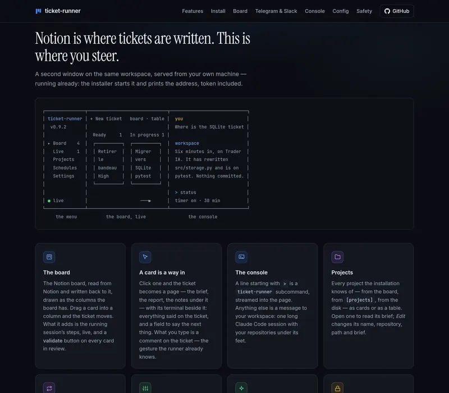449x393 pixels.
Task: Click the main "Notion is where tickets" headline
Action: [143, 47]
